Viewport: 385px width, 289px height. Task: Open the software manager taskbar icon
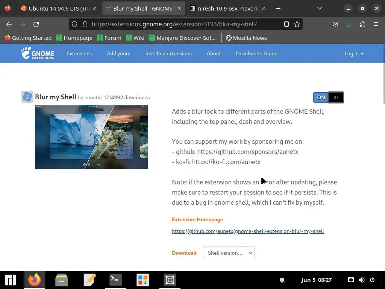[143, 280]
